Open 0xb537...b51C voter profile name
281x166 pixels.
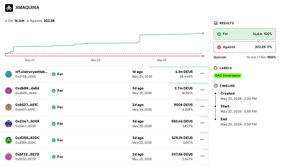27,105
